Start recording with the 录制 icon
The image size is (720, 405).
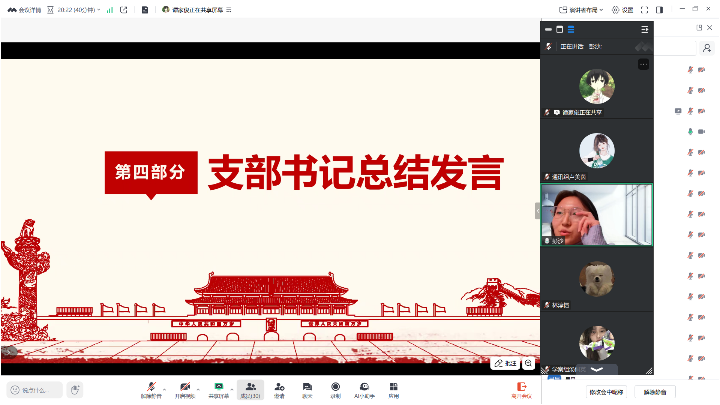pyautogui.click(x=335, y=390)
